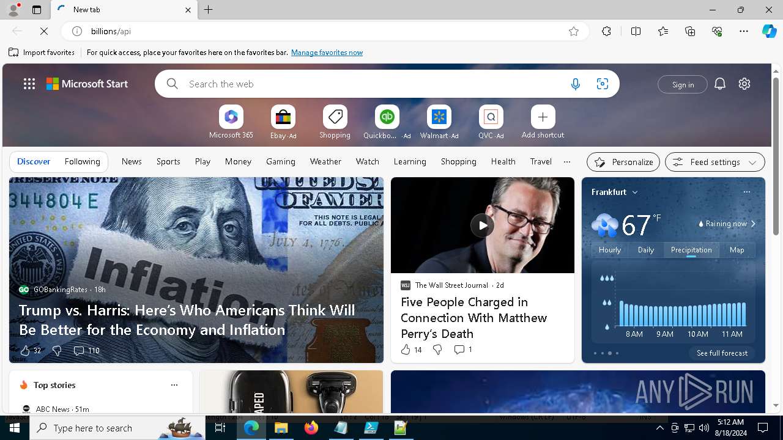Open Firefox from the taskbar
The height and width of the screenshot is (440, 783).
click(x=311, y=428)
